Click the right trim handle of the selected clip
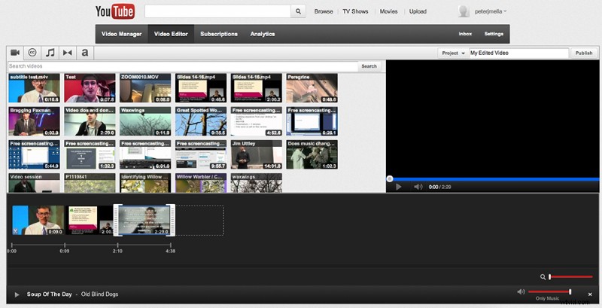Image resolution: width=602 pixels, height=308 pixels. (172, 220)
